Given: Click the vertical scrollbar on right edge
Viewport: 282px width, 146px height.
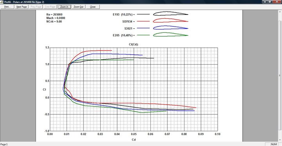Looking at the screenshot, I should pos(280,76).
